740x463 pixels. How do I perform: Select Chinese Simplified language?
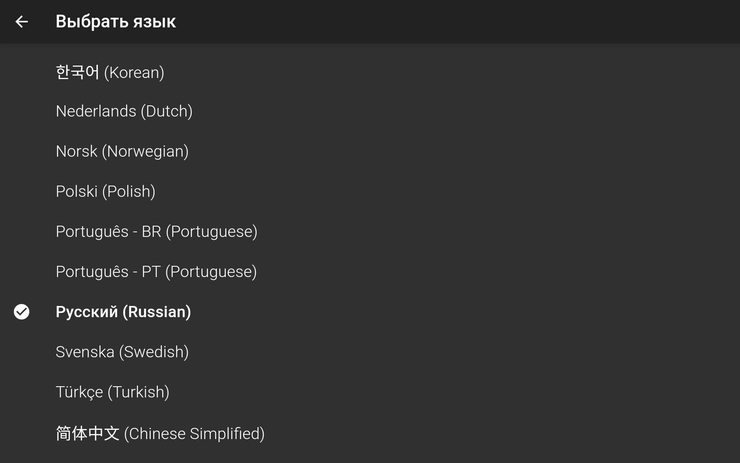coord(160,434)
